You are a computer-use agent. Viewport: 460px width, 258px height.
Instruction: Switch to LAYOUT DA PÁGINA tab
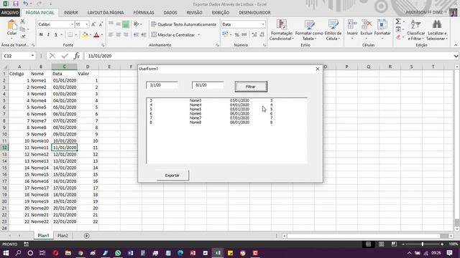coord(106,13)
